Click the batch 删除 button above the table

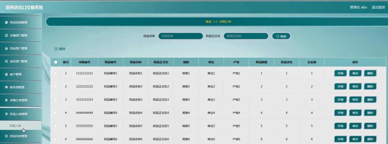coord(60,49)
